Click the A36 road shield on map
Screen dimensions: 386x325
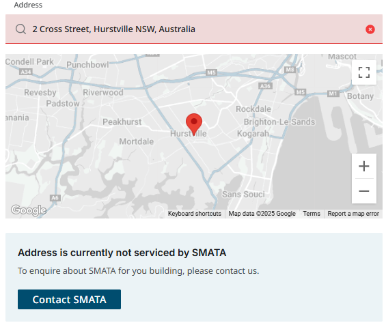[x=265, y=86]
